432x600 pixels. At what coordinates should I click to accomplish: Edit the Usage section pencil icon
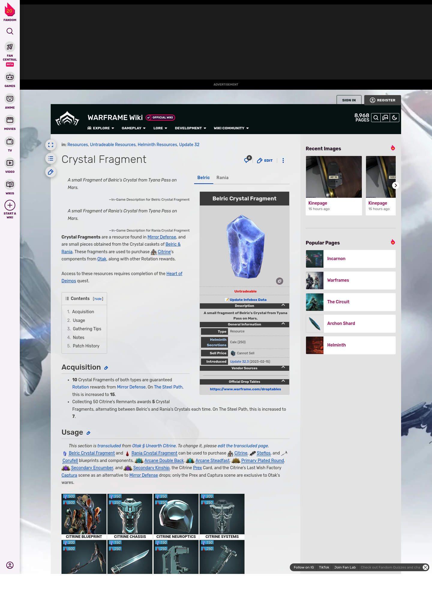tap(88, 433)
